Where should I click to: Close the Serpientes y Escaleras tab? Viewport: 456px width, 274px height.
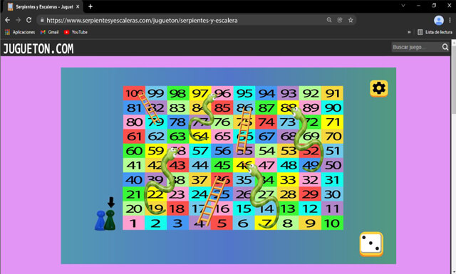point(78,6)
